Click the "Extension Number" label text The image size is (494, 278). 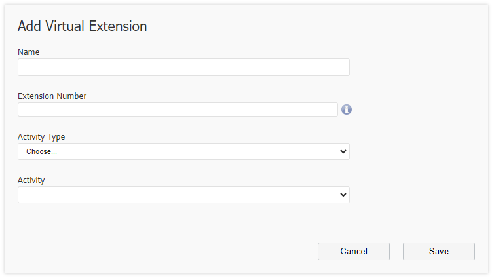coord(52,96)
